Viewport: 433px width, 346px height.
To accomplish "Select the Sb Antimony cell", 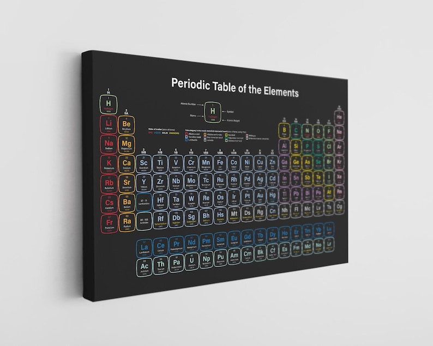I will pos(308,178).
